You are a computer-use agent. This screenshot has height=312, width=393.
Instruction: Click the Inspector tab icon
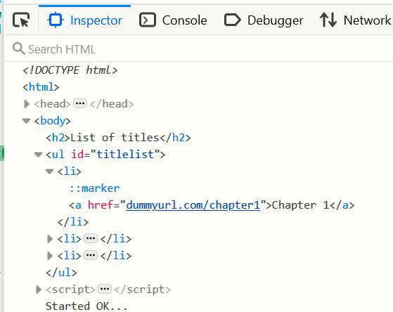click(56, 20)
